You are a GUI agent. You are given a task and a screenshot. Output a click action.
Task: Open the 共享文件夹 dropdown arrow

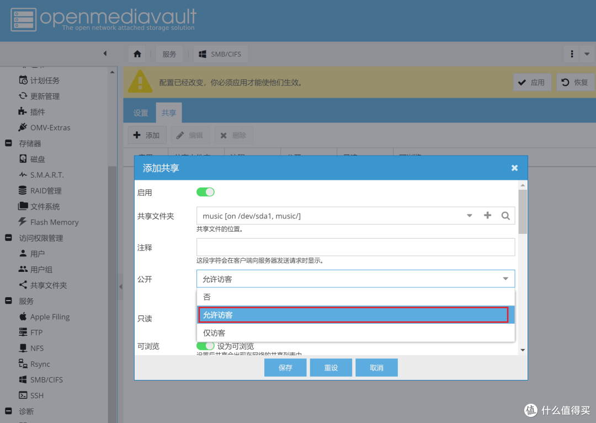470,216
